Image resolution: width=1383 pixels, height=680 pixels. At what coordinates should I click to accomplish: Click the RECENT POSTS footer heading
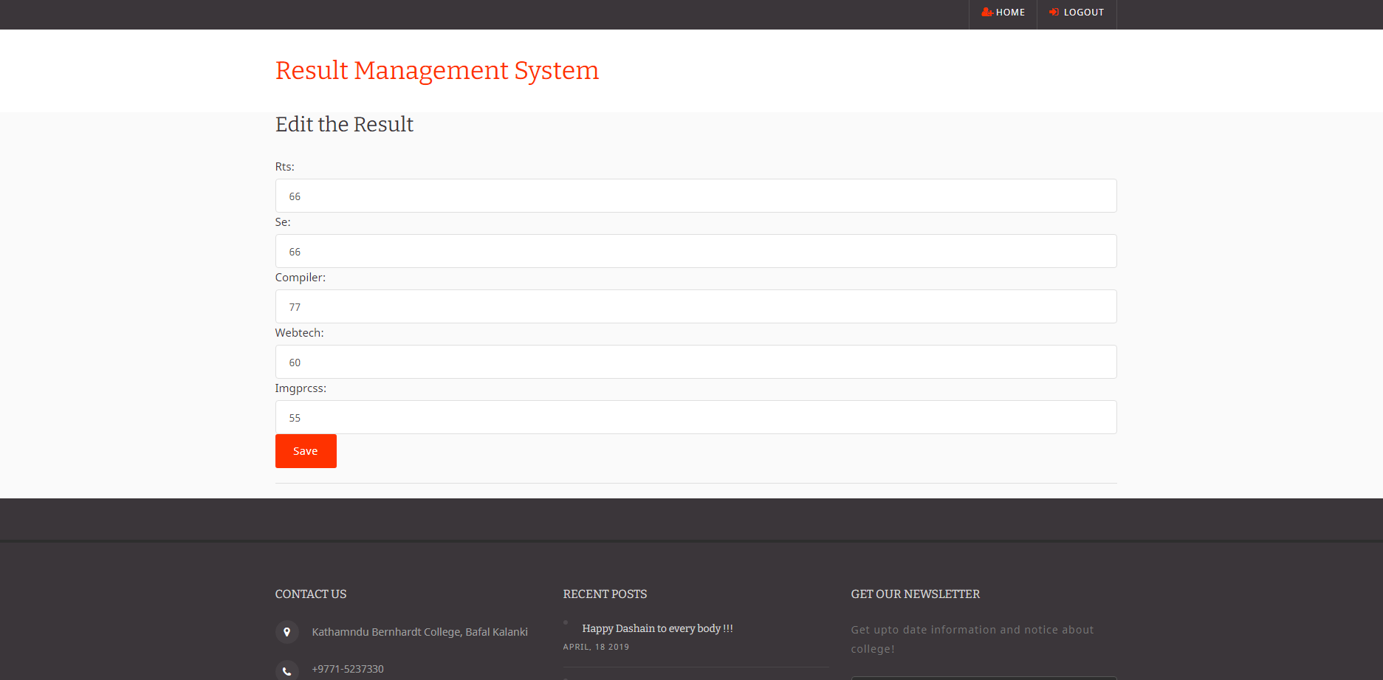(605, 594)
